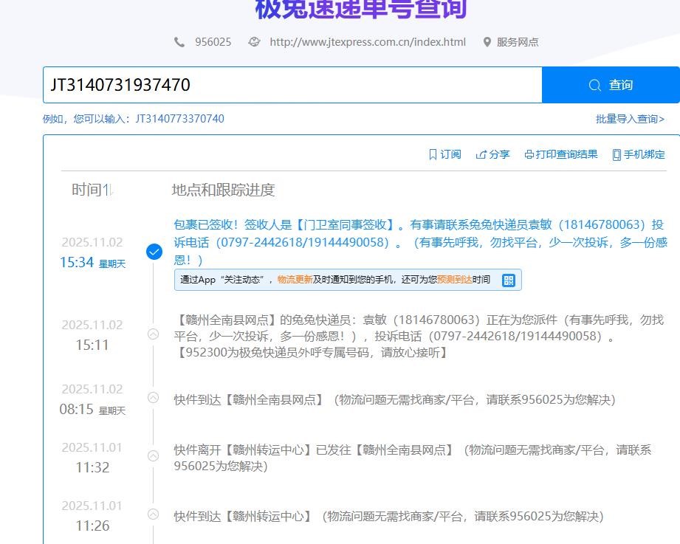Collapse the circle marker at the 15:11 entry
The image size is (680, 544).
[154, 334]
